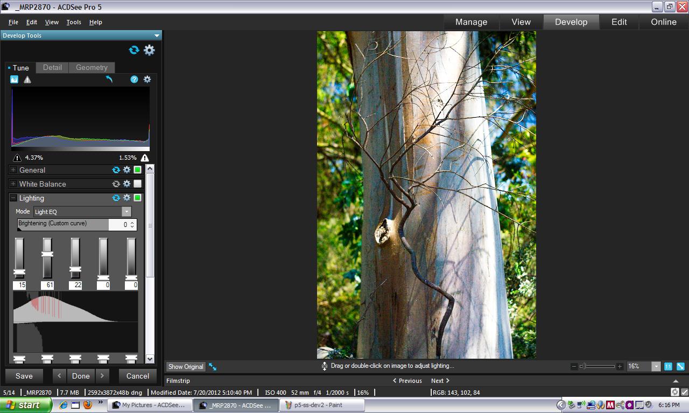Click the exposure warning triangle icon under Tune

[27, 80]
